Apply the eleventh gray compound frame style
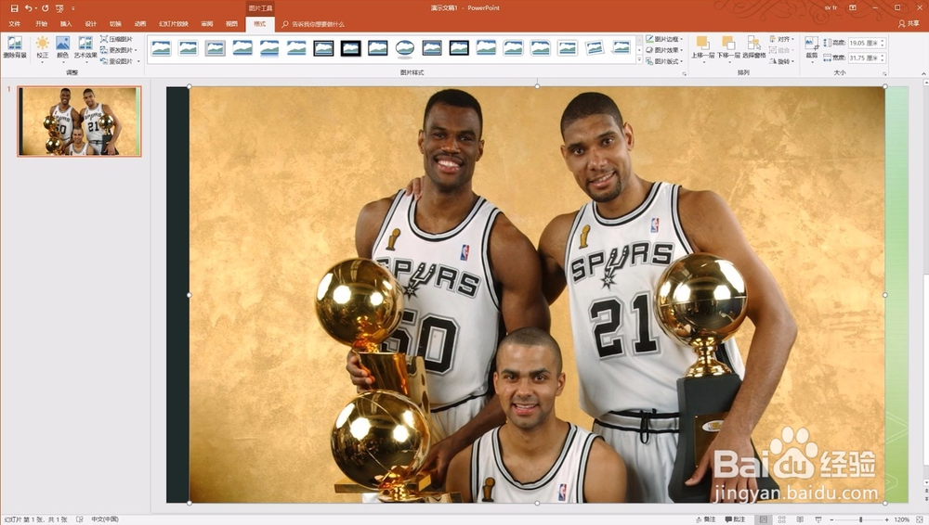 coord(432,48)
